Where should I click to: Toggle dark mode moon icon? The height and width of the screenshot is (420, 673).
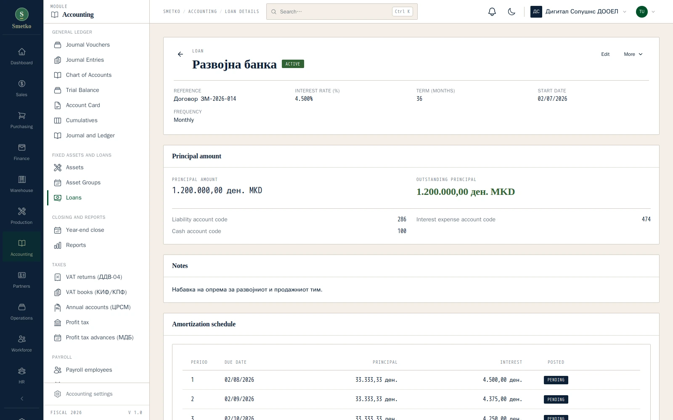tap(511, 12)
